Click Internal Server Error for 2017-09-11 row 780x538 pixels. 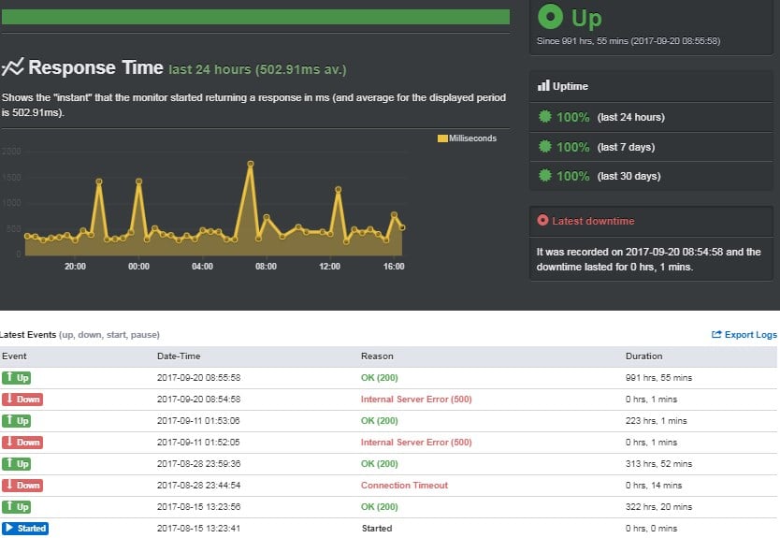416,442
